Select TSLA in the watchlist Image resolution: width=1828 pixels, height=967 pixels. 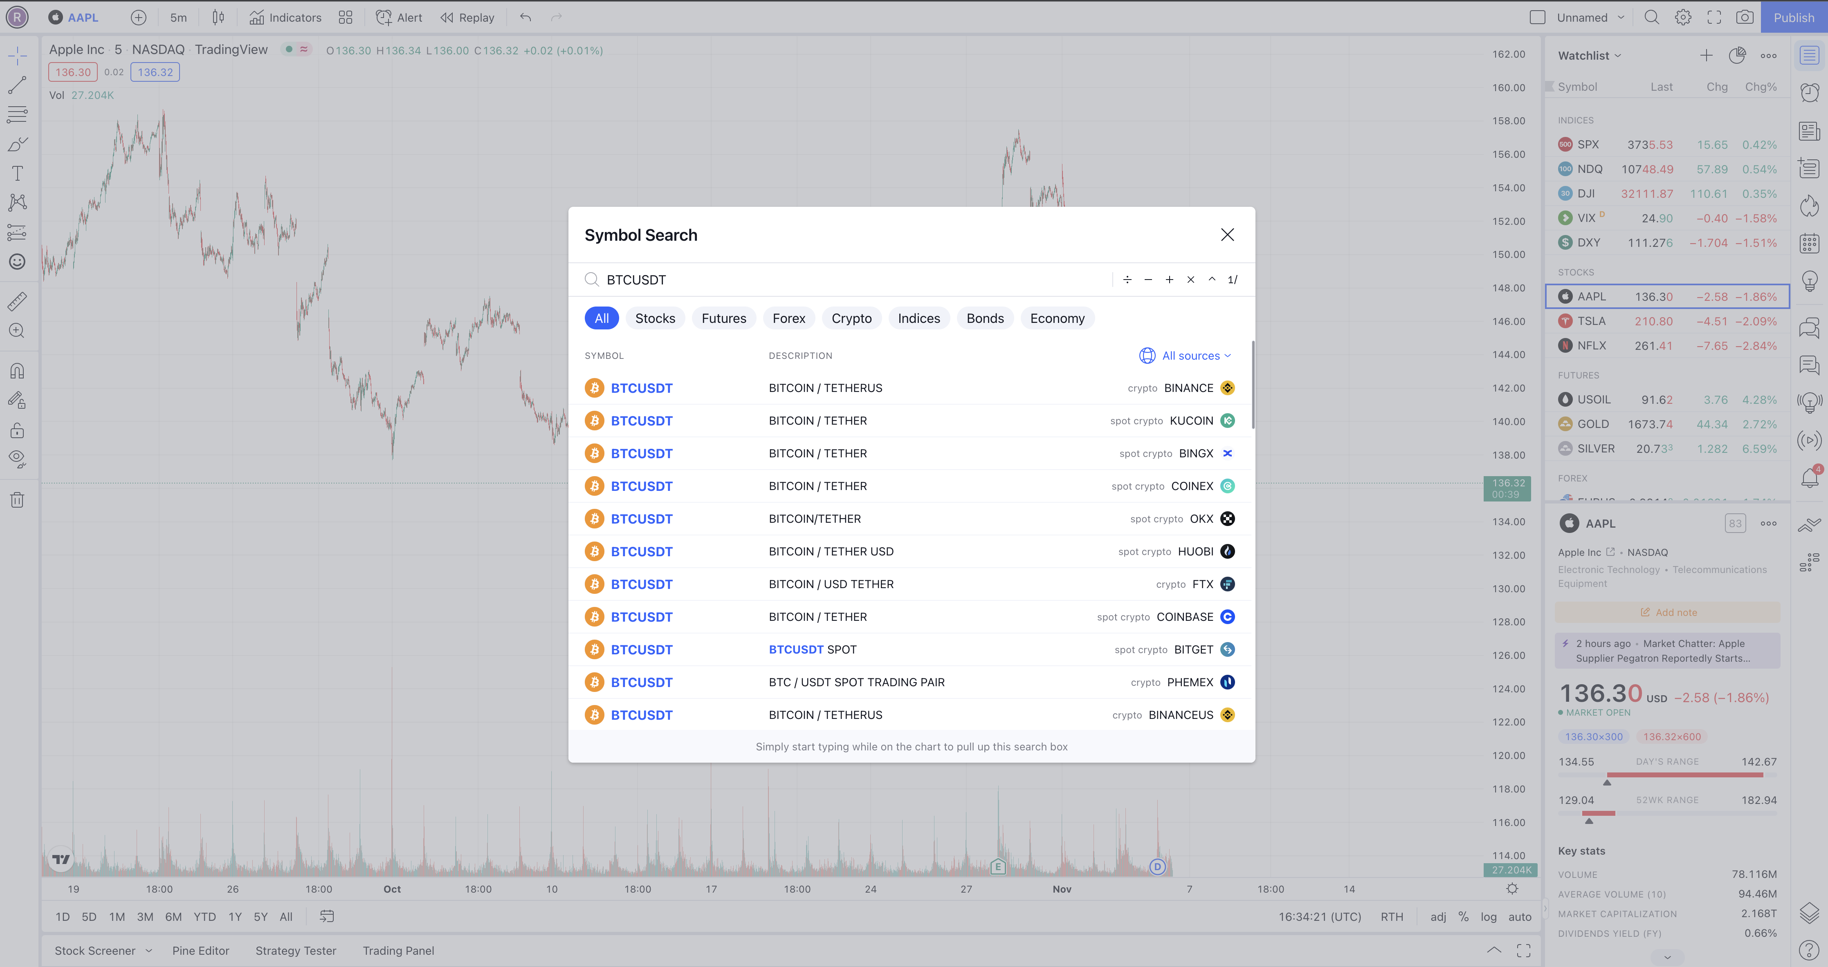(x=1668, y=321)
